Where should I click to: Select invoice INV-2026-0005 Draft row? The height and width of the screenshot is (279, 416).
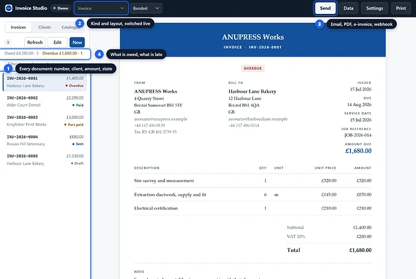pyautogui.click(x=45, y=160)
